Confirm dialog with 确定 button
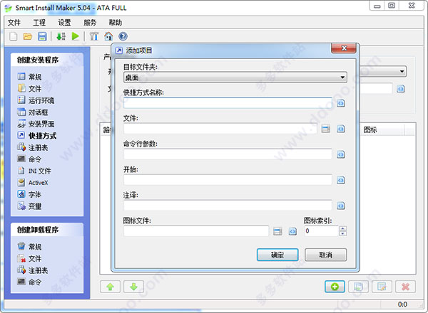The width and height of the screenshot is (428, 313). (277, 255)
